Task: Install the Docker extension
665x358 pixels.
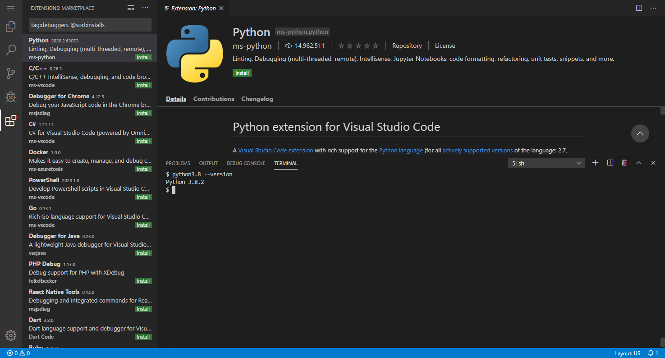Action: pos(143,170)
